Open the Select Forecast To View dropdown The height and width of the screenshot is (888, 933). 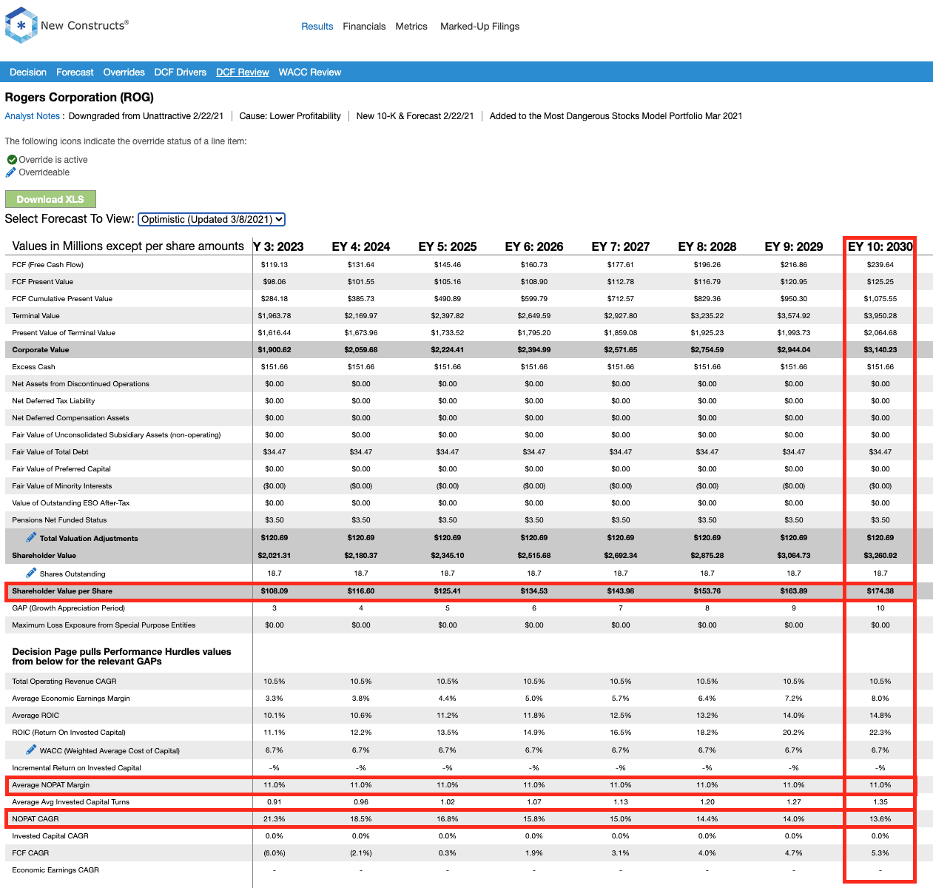click(x=212, y=219)
